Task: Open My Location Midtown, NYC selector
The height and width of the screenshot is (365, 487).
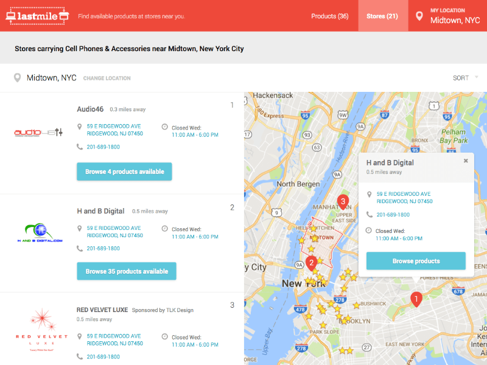Action: [455, 16]
